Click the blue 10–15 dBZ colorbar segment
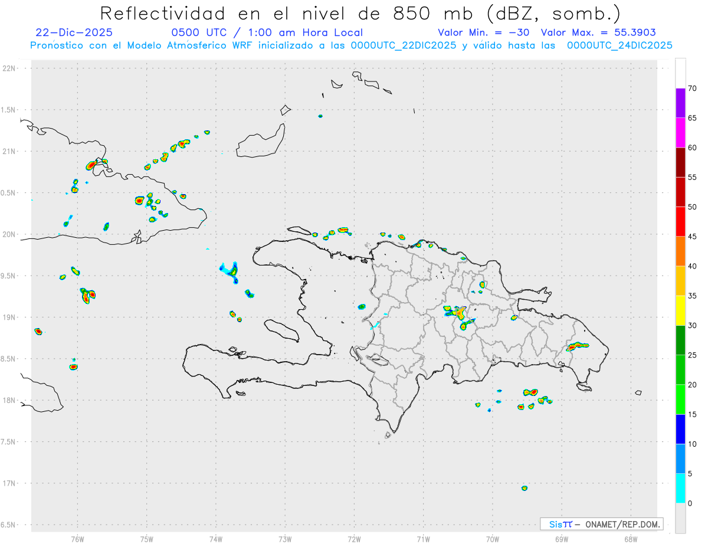This screenshot has height=547, width=708. click(680, 429)
